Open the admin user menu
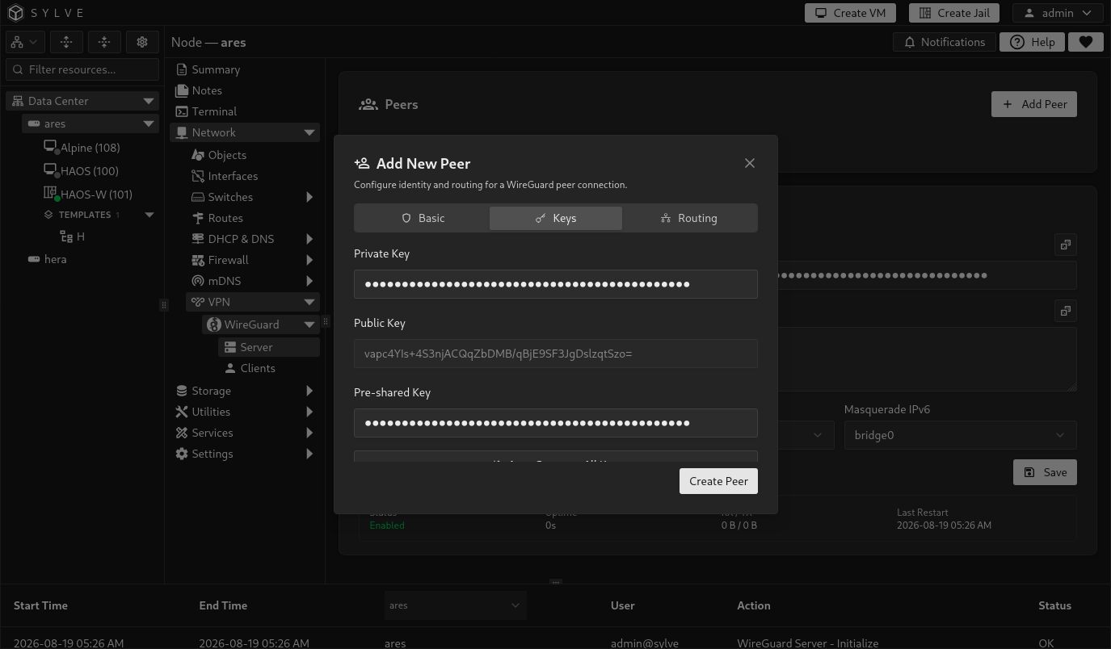This screenshot has width=1111, height=649. pos(1058,13)
